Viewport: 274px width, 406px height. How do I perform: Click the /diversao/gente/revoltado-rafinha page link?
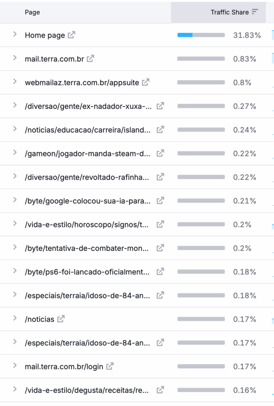[87, 177]
